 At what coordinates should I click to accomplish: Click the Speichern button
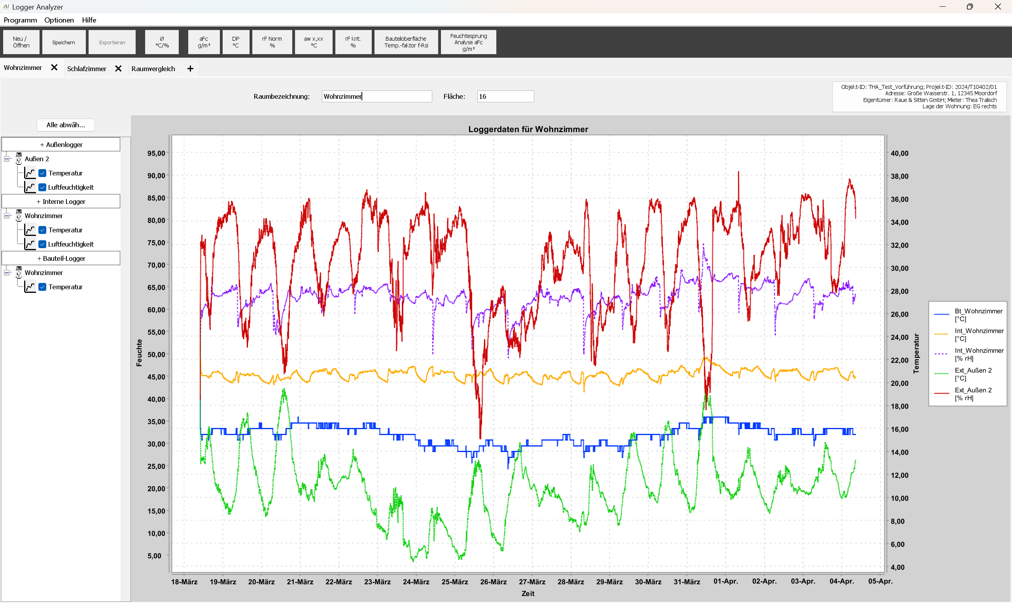(64, 42)
